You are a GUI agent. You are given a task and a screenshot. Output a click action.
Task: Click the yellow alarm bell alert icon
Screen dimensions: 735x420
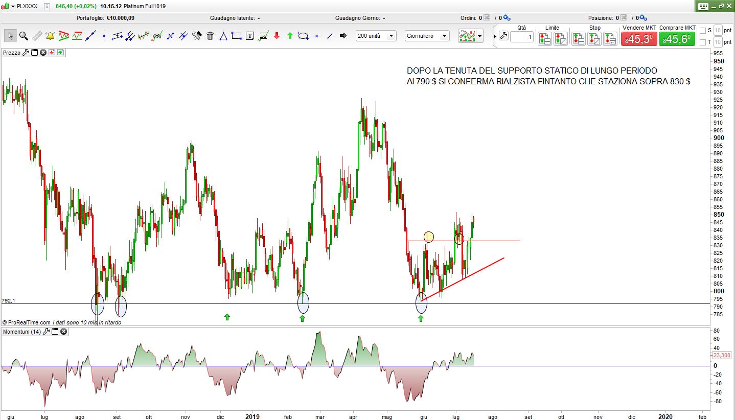point(50,36)
